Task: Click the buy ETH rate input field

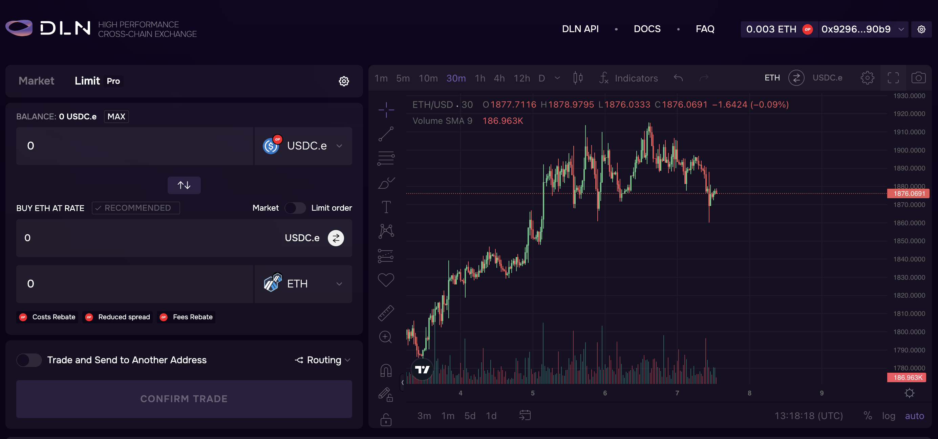Action: tap(184, 238)
